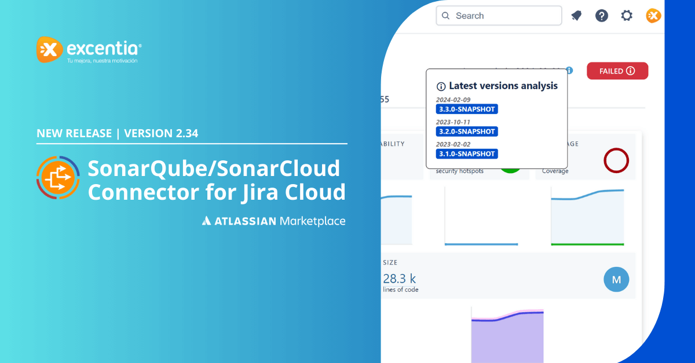Click the 2023-10-11 analysis date
Screen dimensions: 695x363
coord(453,122)
